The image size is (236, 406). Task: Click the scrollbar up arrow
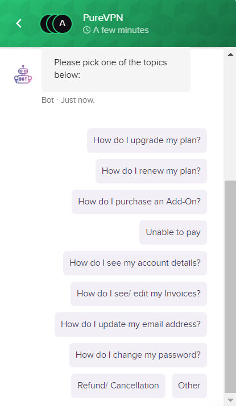(230, 55)
